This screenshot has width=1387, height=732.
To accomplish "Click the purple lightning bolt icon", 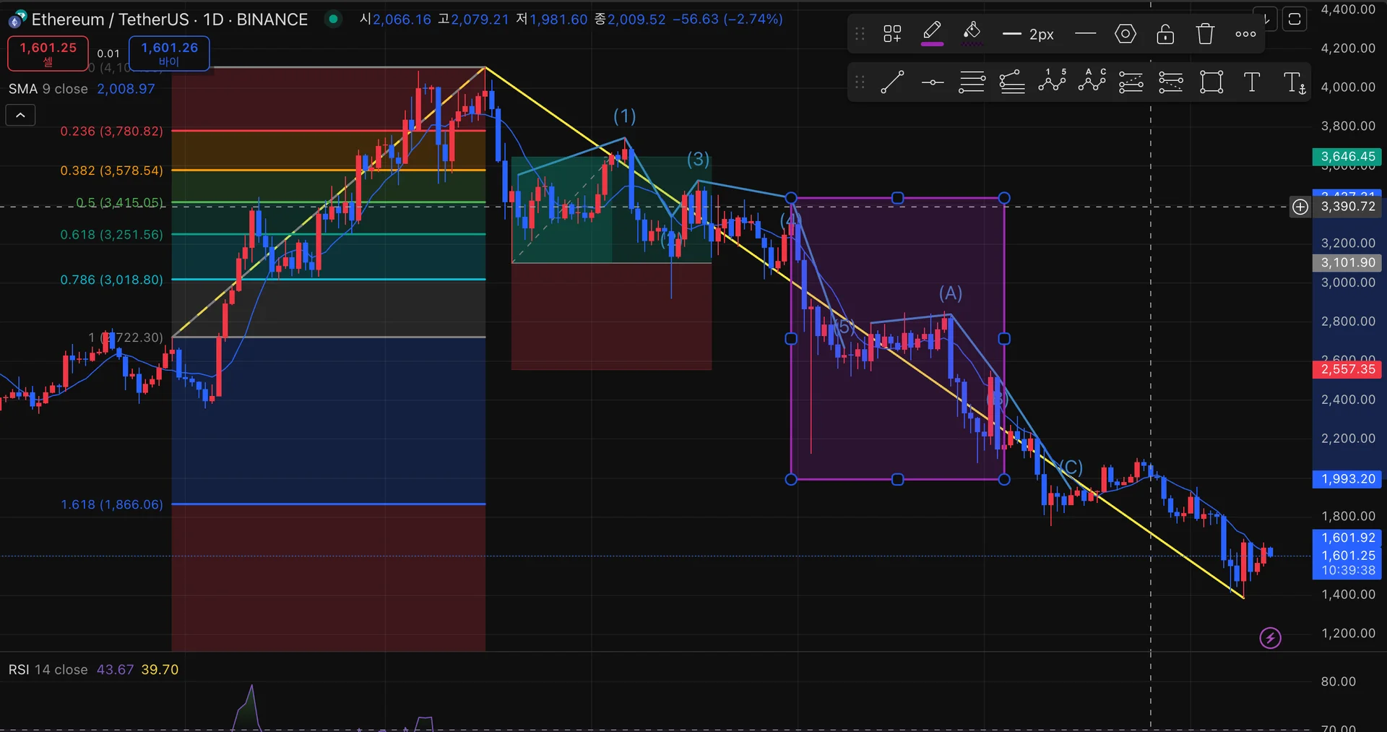I will (1270, 638).
